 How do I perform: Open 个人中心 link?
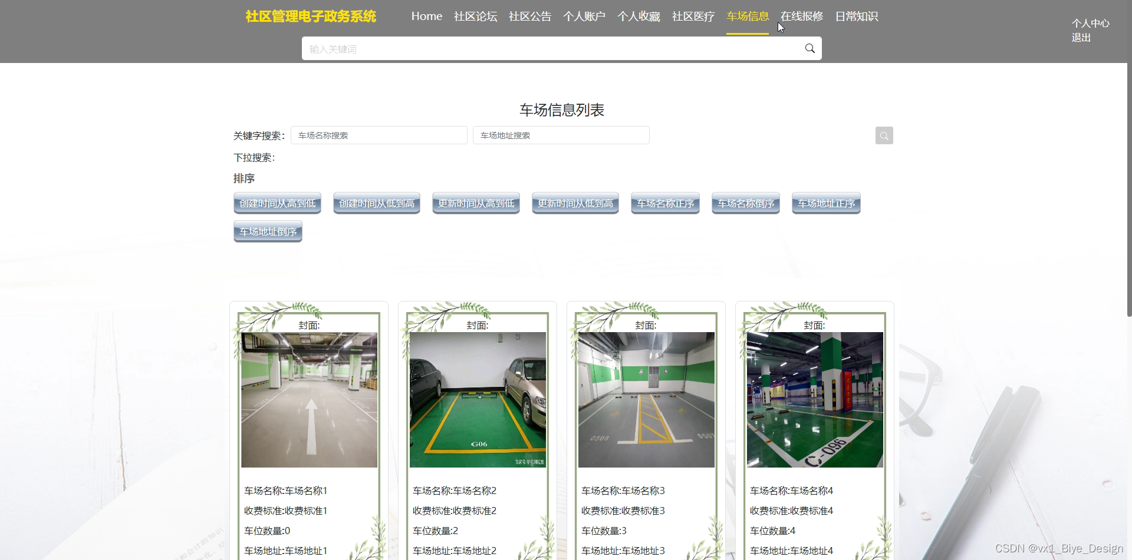tap(1091, 24)
